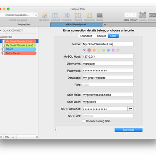Image resolution: width=156 pixels, height=156 pixels.
Task: Switch to the Sequel Pro tab
Action: coord(24,24)
